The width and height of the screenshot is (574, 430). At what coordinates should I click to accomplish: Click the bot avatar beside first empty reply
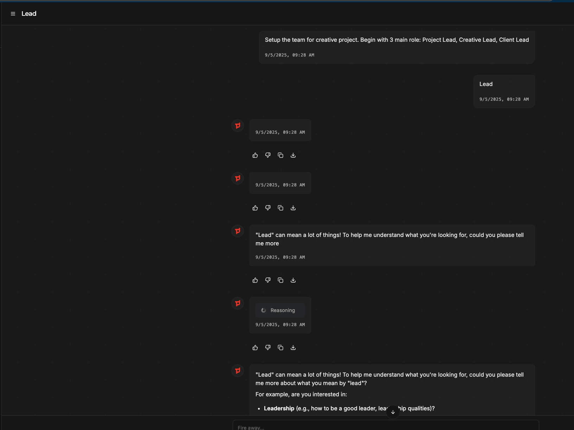(x=238, y=126)
